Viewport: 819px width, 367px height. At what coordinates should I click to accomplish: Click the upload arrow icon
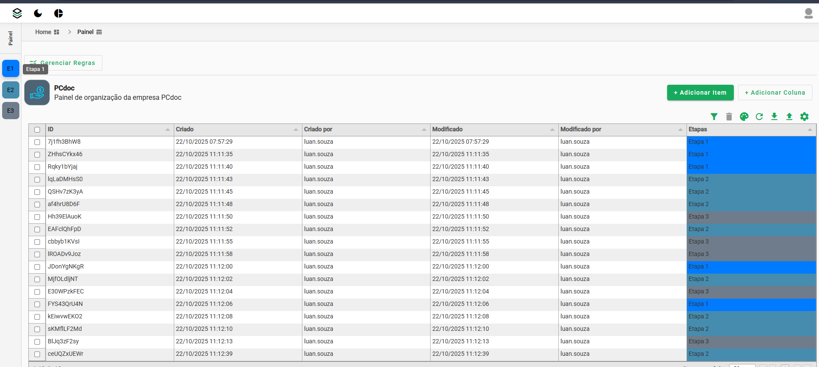pyautogui.click(x=789, y=117)
